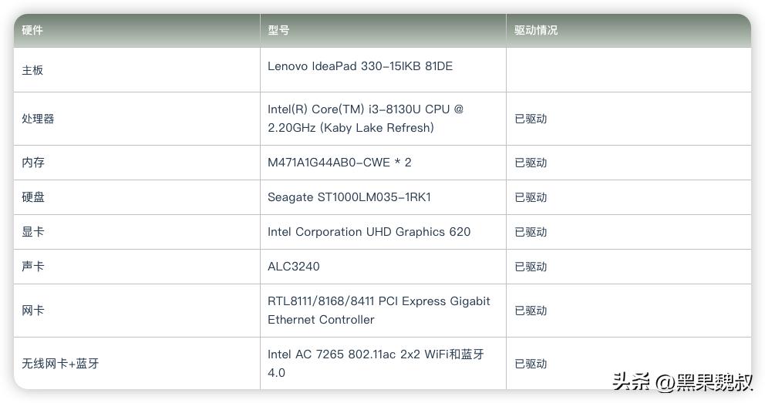The height and width of the screenshot is (403, 765).
Task: Click the ALC3240 sound card model
Action: point(294,267)
